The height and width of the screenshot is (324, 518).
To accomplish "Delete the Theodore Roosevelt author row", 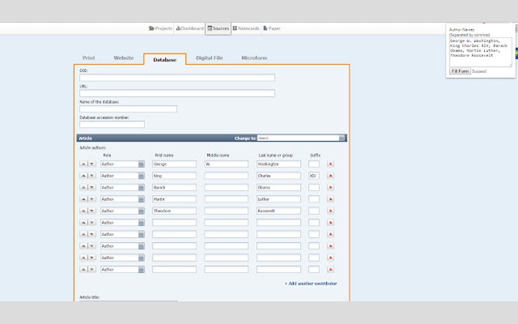I will click(x=331, y=210).
